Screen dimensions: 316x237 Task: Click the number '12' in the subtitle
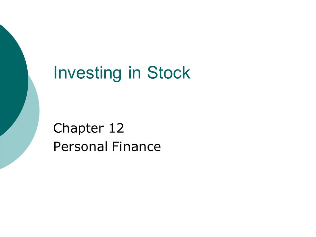coord(116,128)
